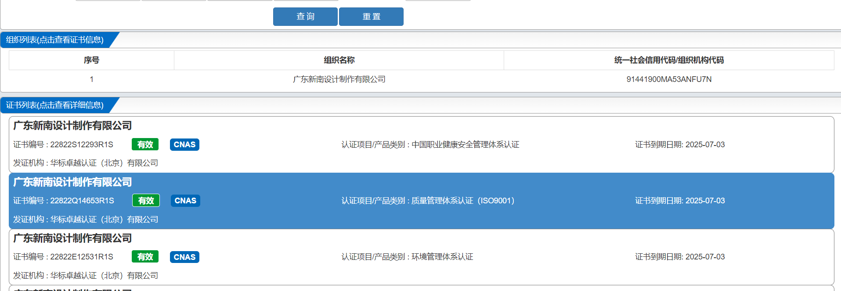
Task: Click 有效 badge on certificate 22822S12293R1S
Action: (x=145, y=145)
